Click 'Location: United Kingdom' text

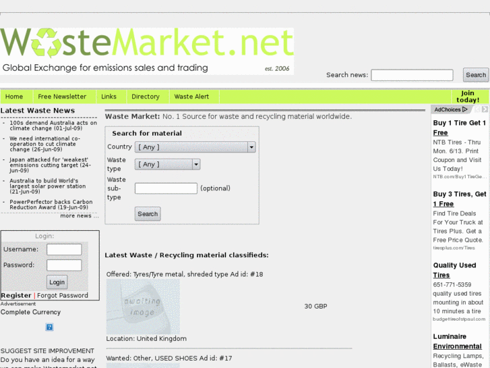coord(146,338)
